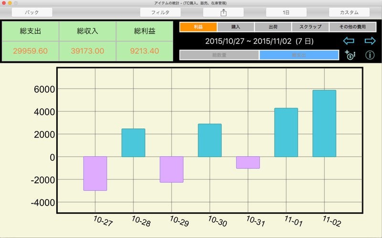Select the 利益 profit tab
Viewport: 382px width, 238px height.
coord(198,27)
